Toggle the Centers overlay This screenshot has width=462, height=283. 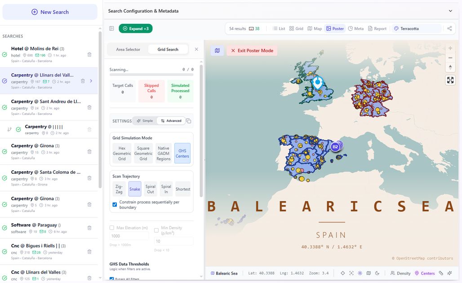click(425, 273)
